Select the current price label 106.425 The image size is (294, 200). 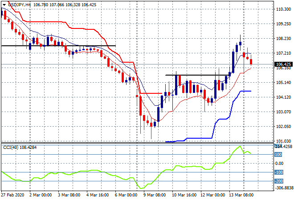(283, 64)
